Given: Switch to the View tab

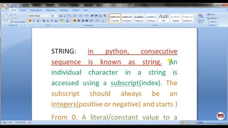Looking at the screenshot, I should (85, 10).
